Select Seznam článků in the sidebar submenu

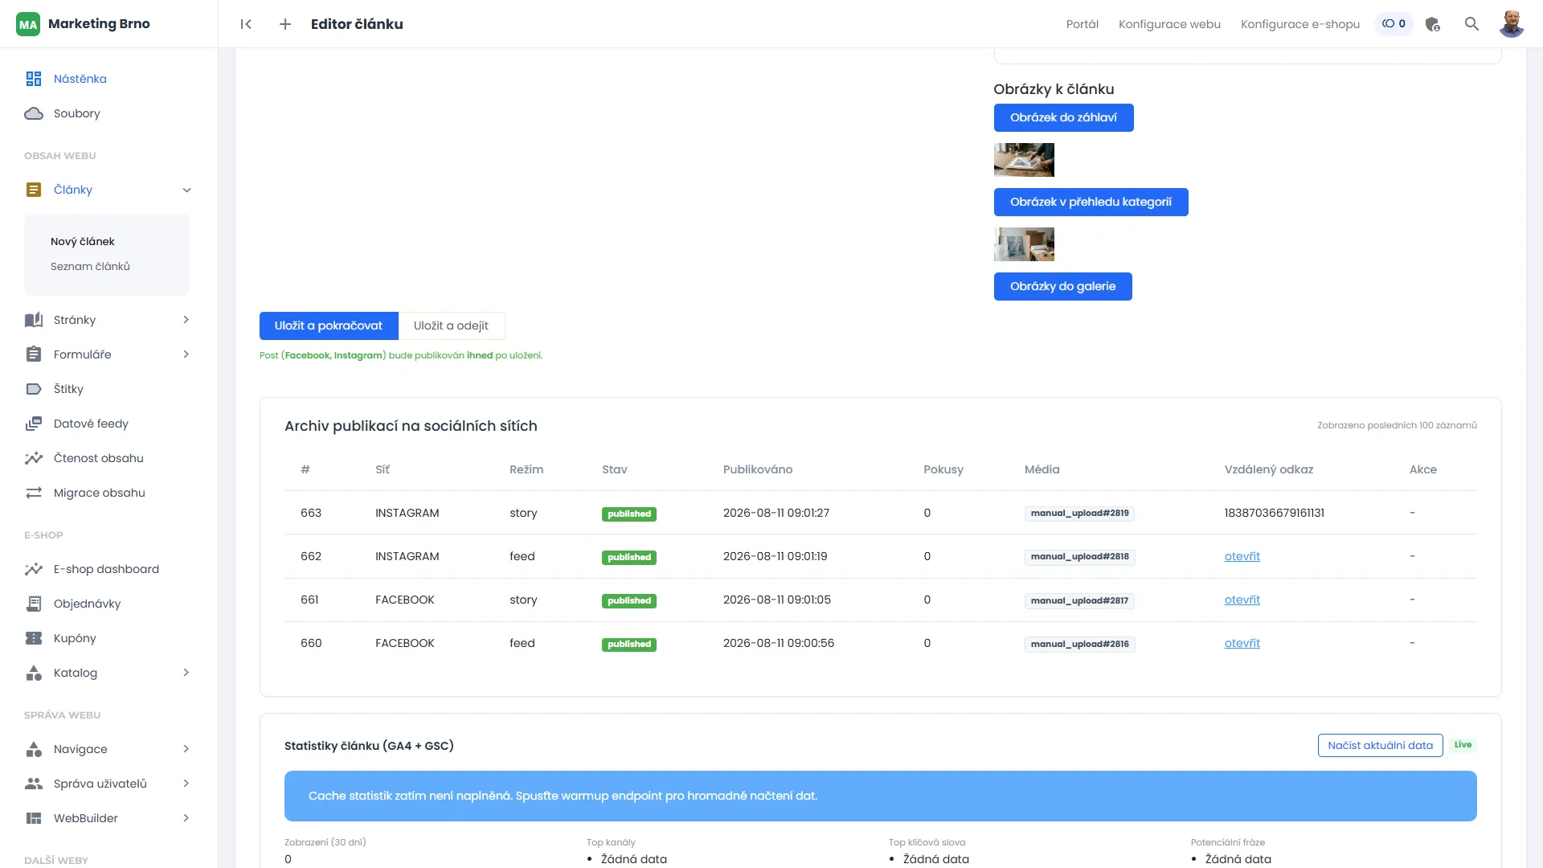click(90, 266)
